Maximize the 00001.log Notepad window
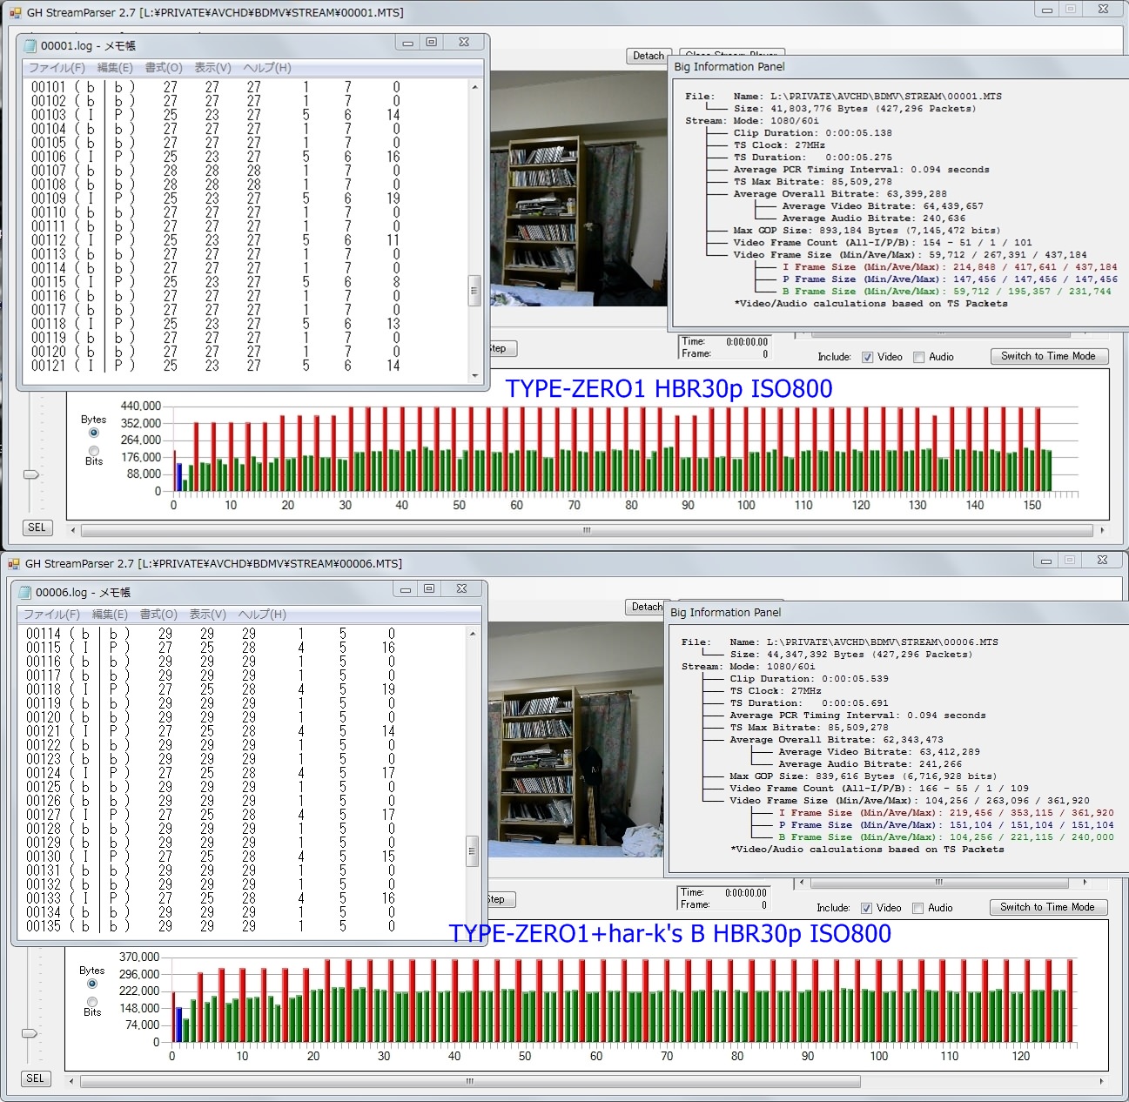 pos(432,43)
